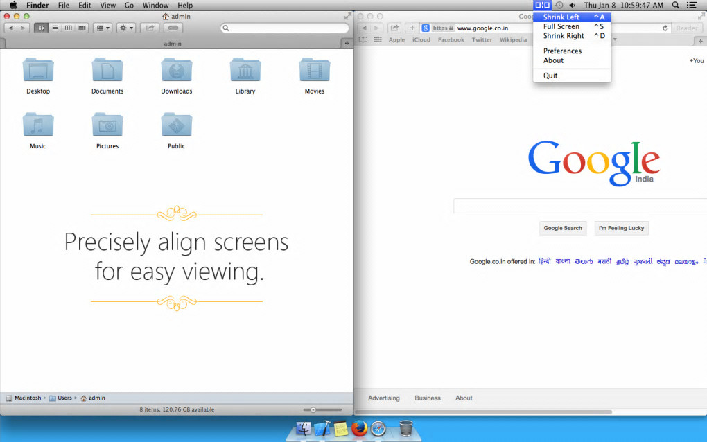The height and width of the screenshot is (442, 707).
Task: Open the Go menu
Action: click(x=130, y=6)
